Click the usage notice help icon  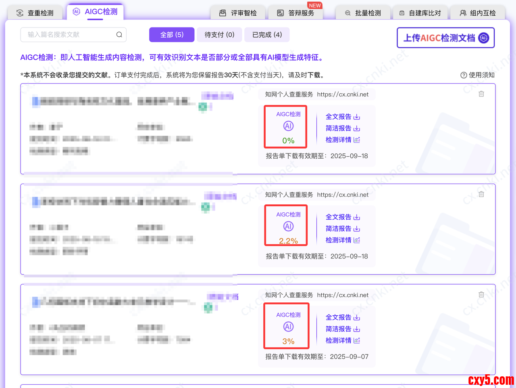464,75
